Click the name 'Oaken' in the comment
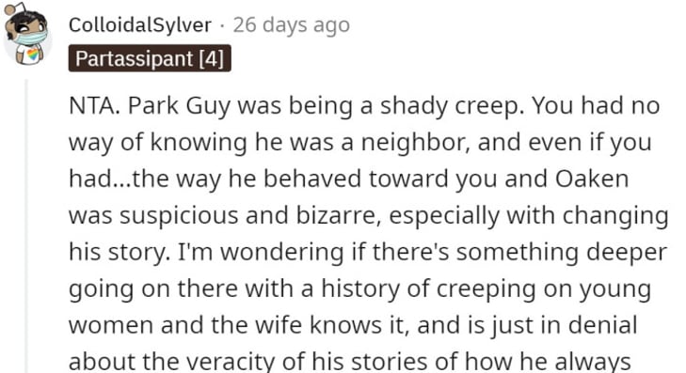Viewport: 686px width, 373px height. 592,179
